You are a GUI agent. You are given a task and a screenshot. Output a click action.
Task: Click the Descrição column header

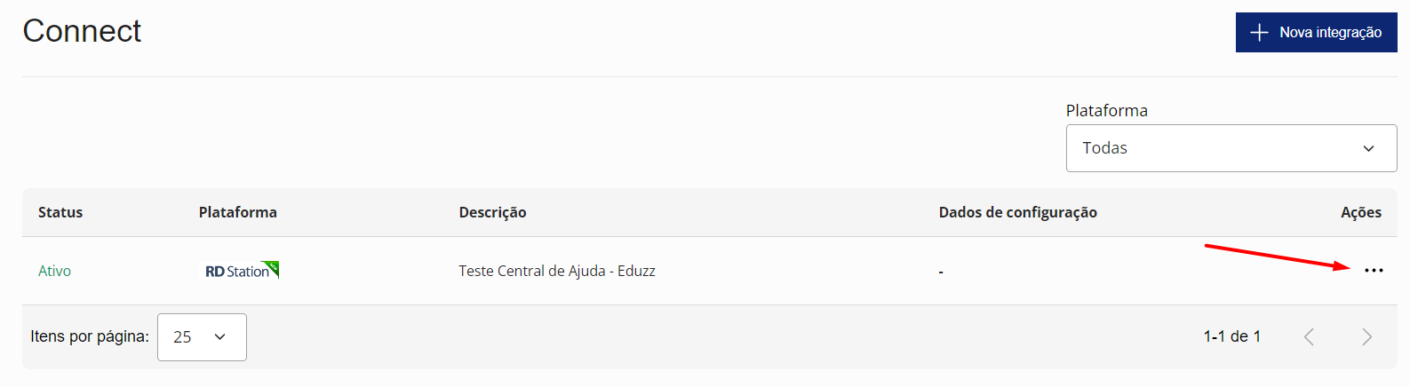tap(492, 212)
